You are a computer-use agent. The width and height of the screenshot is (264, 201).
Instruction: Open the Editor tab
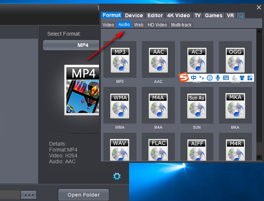point(155,15)
